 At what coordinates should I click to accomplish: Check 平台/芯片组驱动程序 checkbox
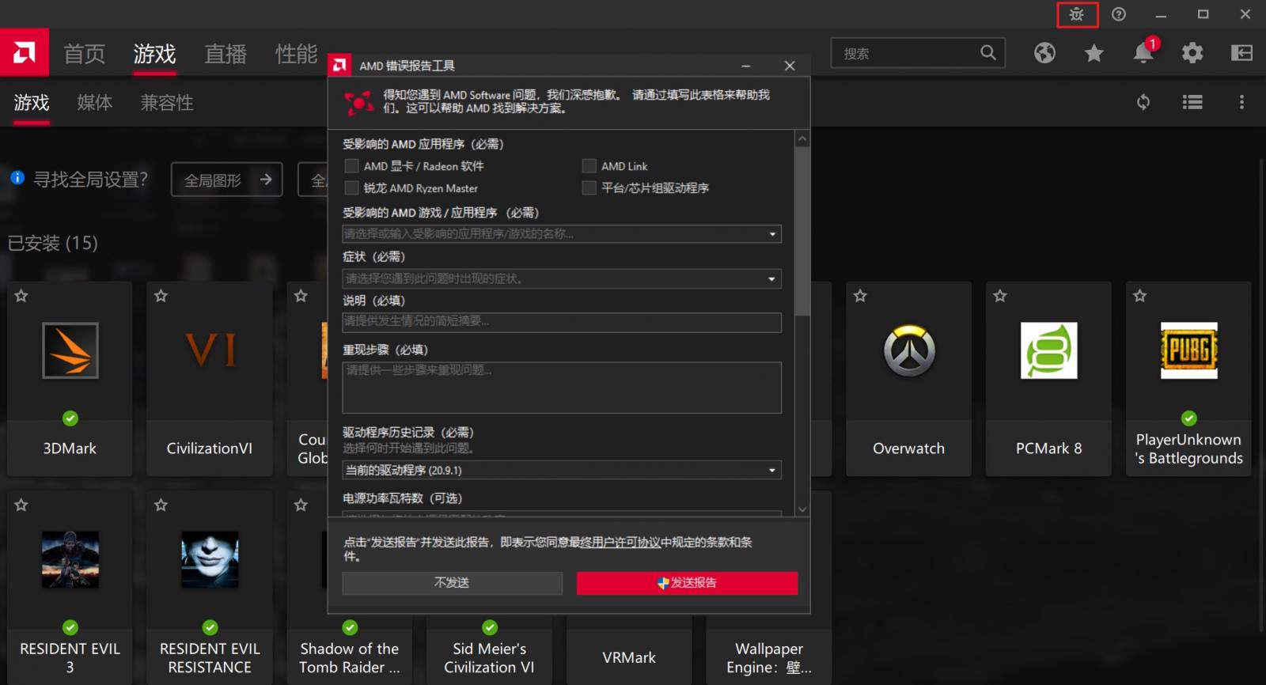click(x=589, y=188)
